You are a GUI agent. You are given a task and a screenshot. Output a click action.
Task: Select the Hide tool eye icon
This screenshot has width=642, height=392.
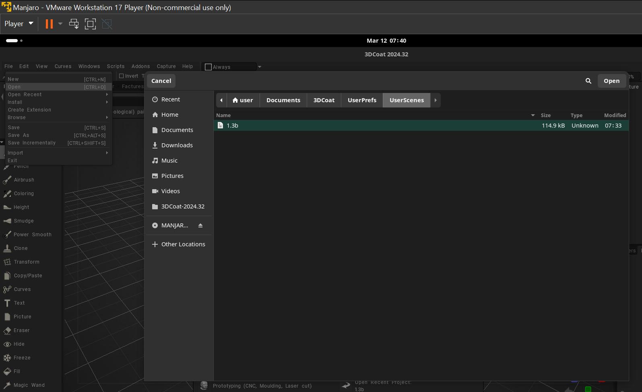coord(7,344)
